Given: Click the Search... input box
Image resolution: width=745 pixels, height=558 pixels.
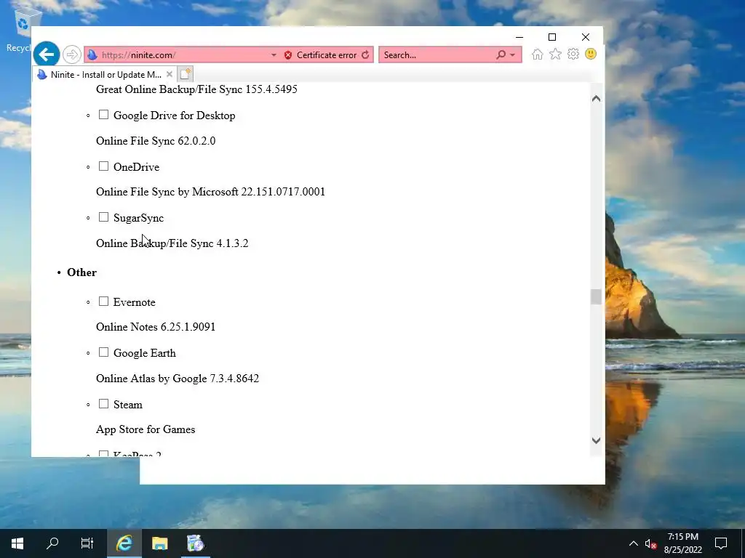Looking at the screenshot, I should [x=437, y=55].
